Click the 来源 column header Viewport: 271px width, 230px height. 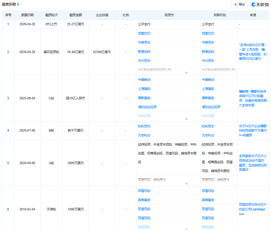(253, 15)
